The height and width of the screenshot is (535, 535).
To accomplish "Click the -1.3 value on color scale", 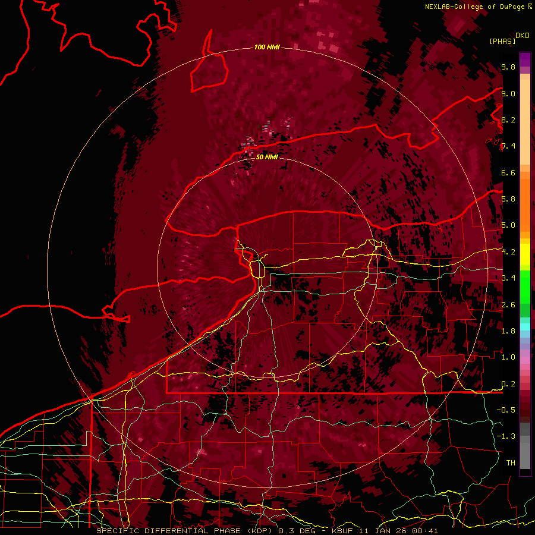I will 506,436.
